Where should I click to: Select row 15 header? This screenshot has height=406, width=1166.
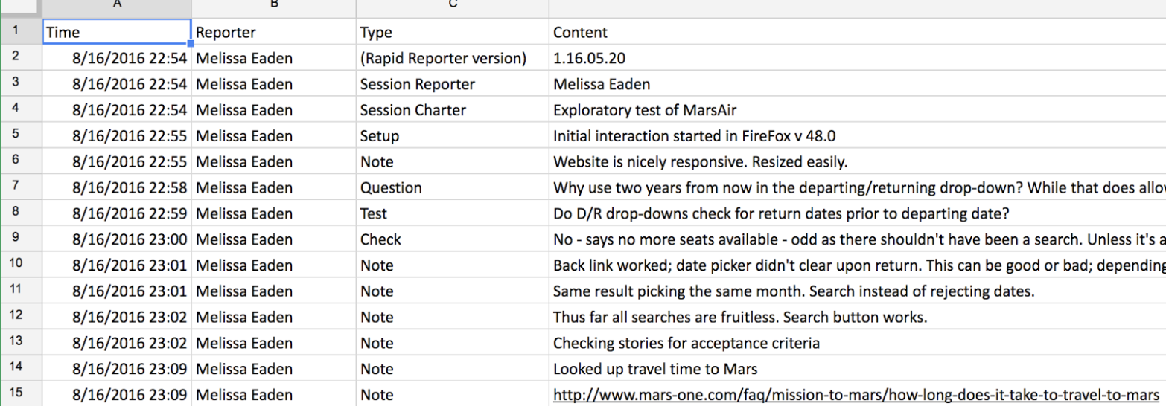point(16,393)
